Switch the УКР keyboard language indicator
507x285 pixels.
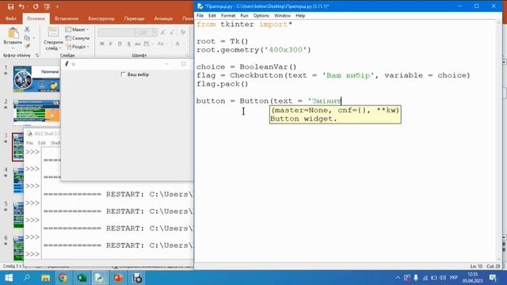point(454,278)
